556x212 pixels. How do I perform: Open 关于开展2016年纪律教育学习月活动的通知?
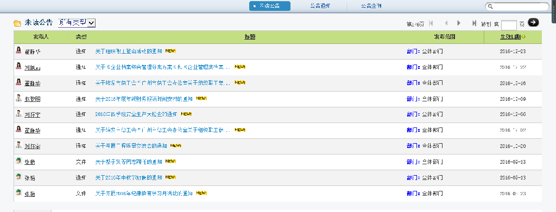pos(144,194)
